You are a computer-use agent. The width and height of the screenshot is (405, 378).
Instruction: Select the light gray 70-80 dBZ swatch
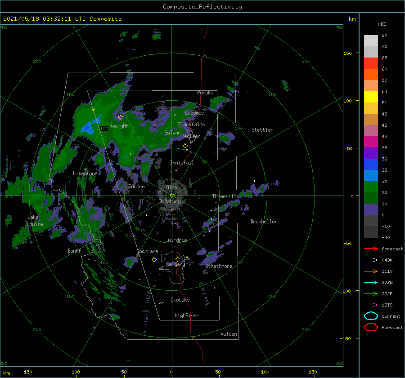[x=371, y=41]
